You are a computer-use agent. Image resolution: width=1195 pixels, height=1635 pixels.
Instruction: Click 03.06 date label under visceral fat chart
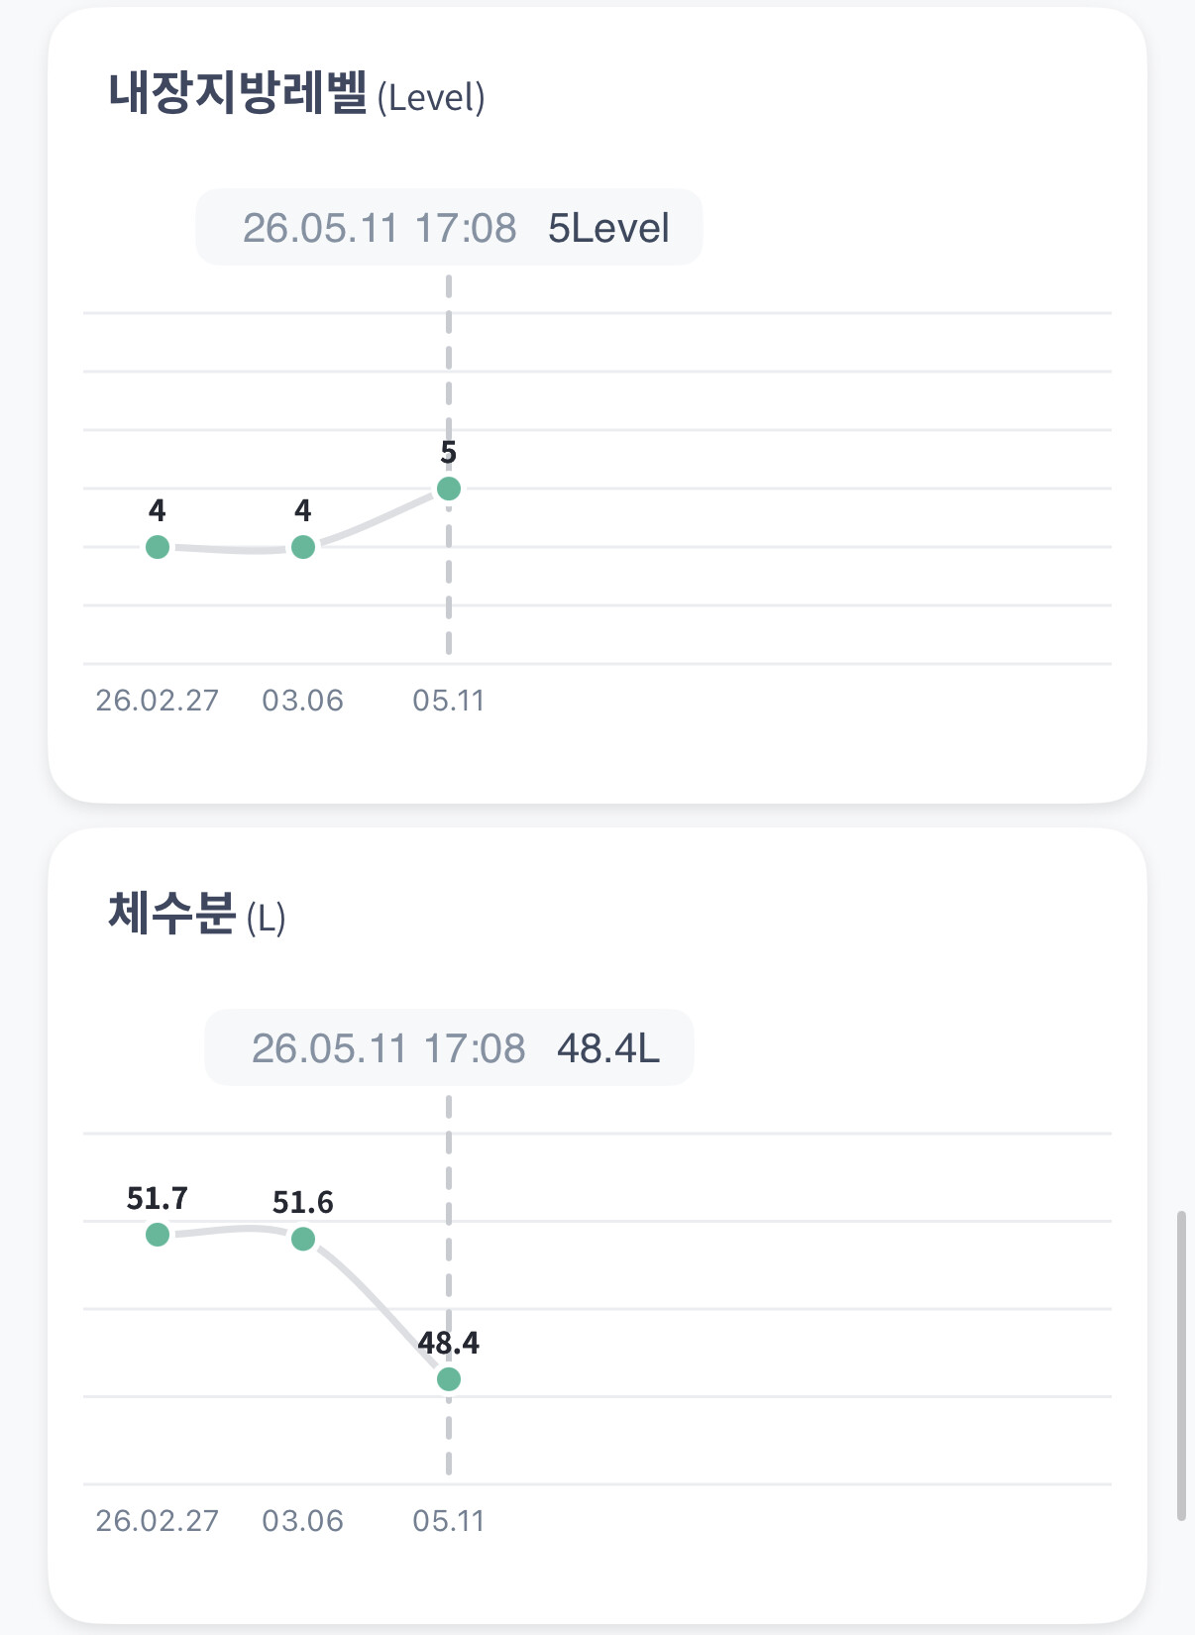pos(303,701)
